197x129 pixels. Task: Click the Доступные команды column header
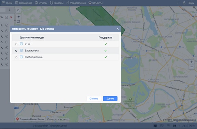point(32,38)
